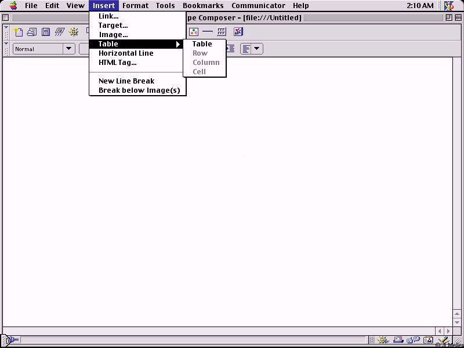This screenshot has height=348, width=464.
Task: Click the Publish toolbar icon
Action: (60, 32)
